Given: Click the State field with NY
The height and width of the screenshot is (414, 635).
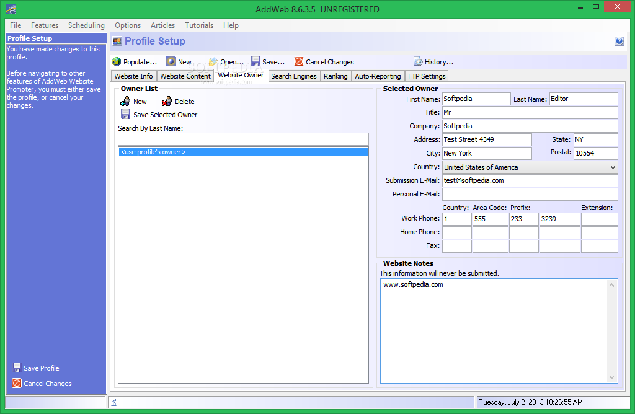Looking at the screenshot, I should point(596,139).
